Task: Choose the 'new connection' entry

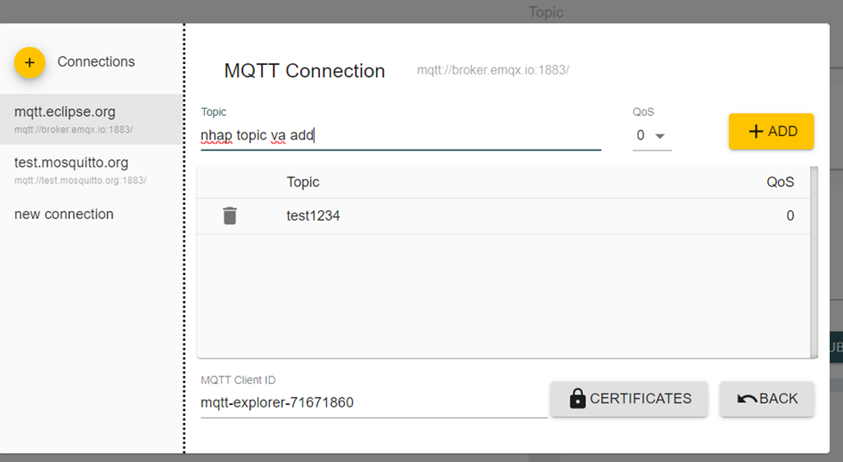Action: click(x=64, y=215)
